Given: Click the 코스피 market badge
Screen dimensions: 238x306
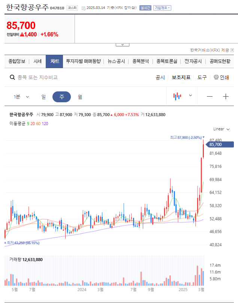Looking at the screenshot, I should 72,8.
